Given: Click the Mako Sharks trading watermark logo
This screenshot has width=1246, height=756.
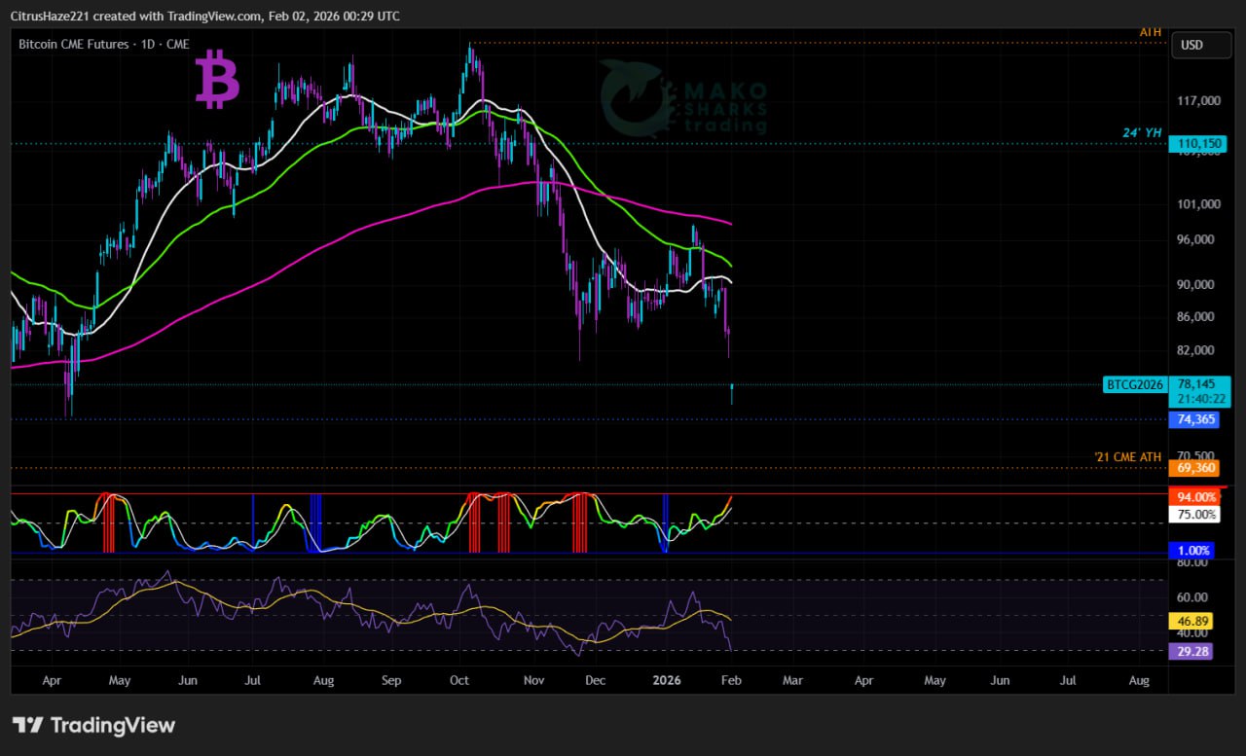Looking at the screenshot, I should [683, 98].
